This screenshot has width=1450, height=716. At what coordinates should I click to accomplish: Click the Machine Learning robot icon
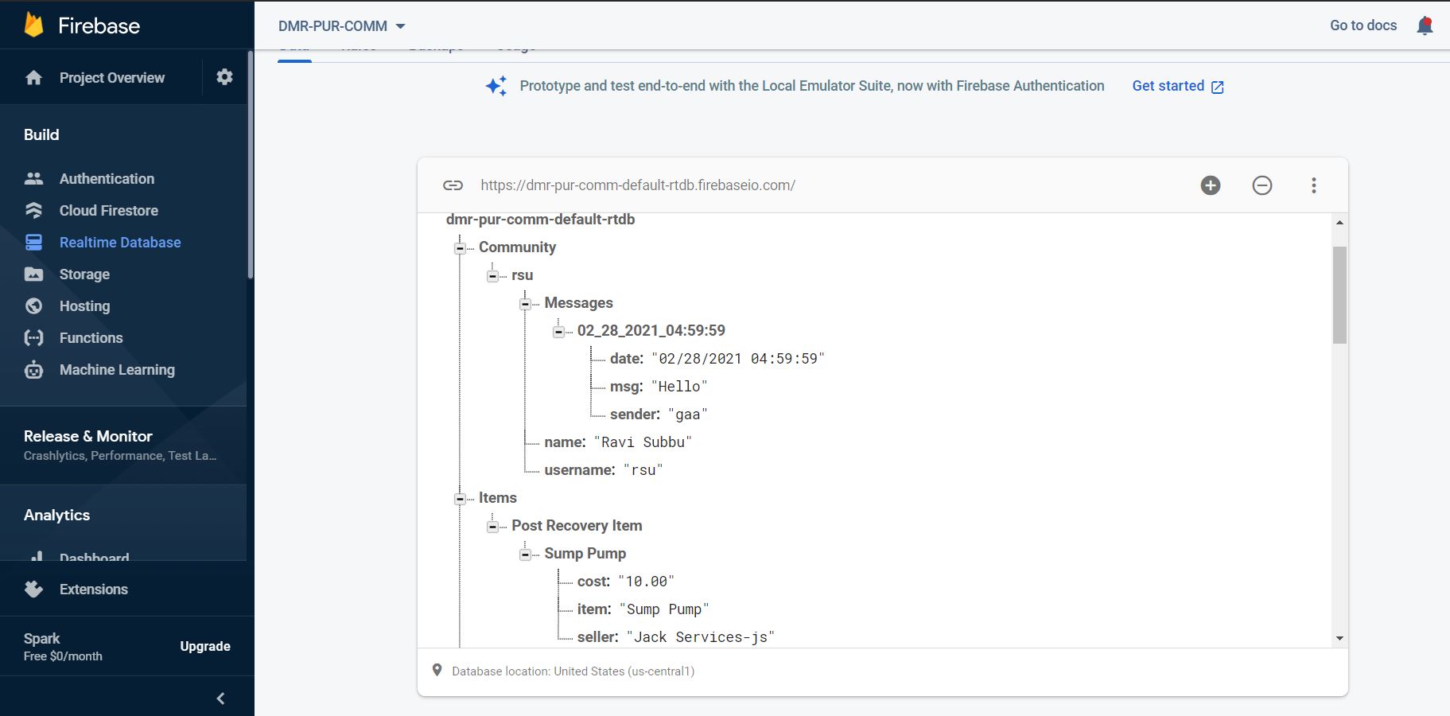pyautogui.click(x=33, y=370)
